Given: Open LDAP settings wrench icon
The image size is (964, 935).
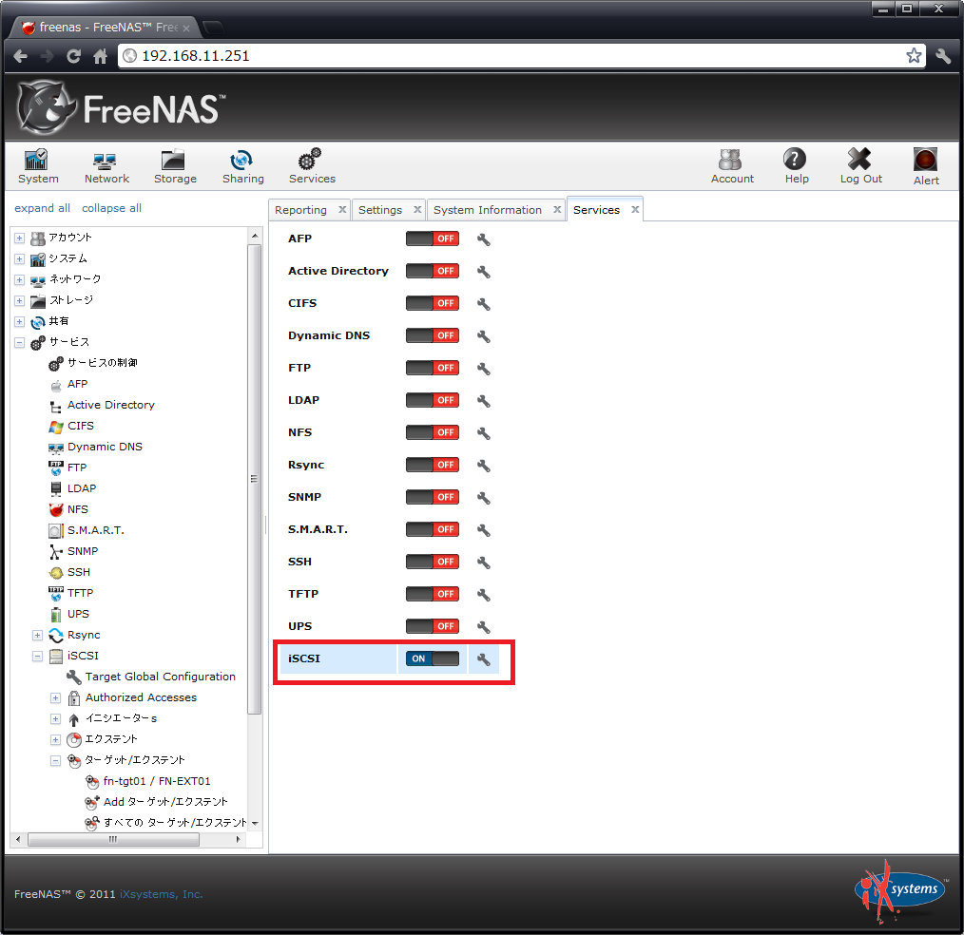Looking at the screenshot, I should point(484,401).
